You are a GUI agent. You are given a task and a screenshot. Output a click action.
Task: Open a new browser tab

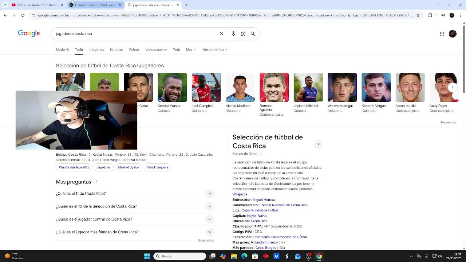click(x=186, y=5)
